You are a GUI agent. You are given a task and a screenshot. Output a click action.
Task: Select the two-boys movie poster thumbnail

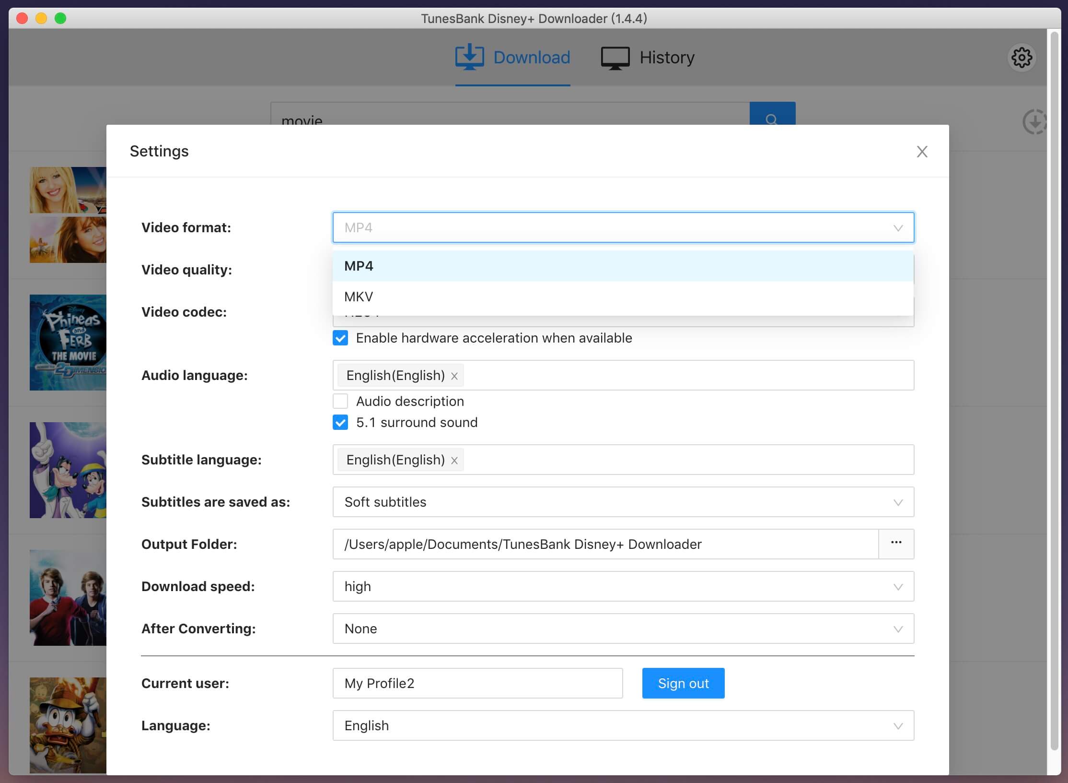tap(68, 598)
